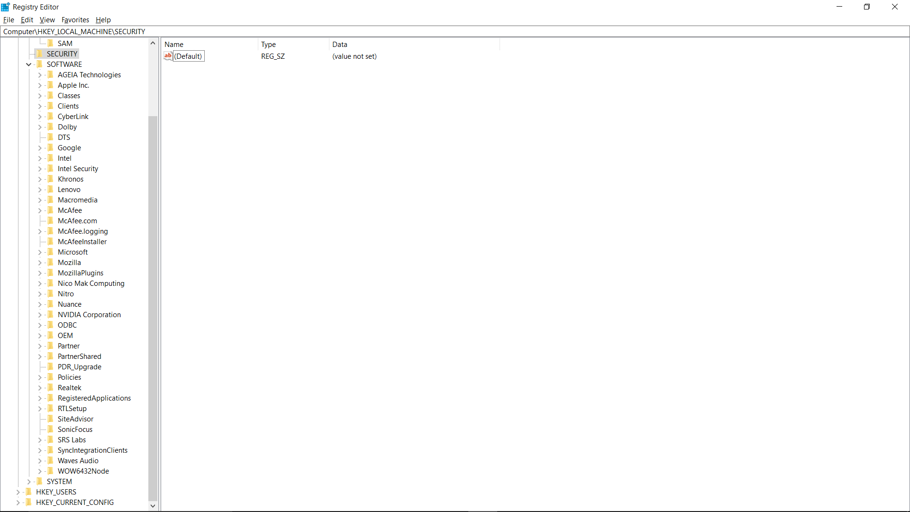
Task: Expand the Classes key chevron
Action: pyautogui.click(x=40, y=96)
